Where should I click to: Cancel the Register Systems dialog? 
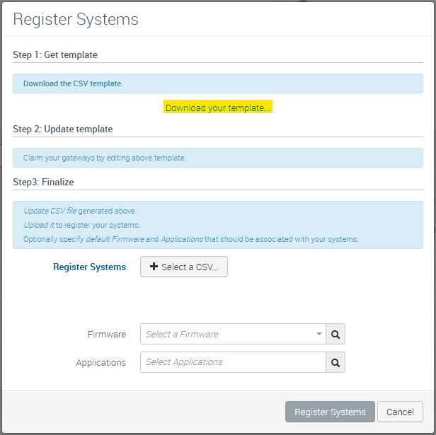pyautogui.click(x=400, y=412)
